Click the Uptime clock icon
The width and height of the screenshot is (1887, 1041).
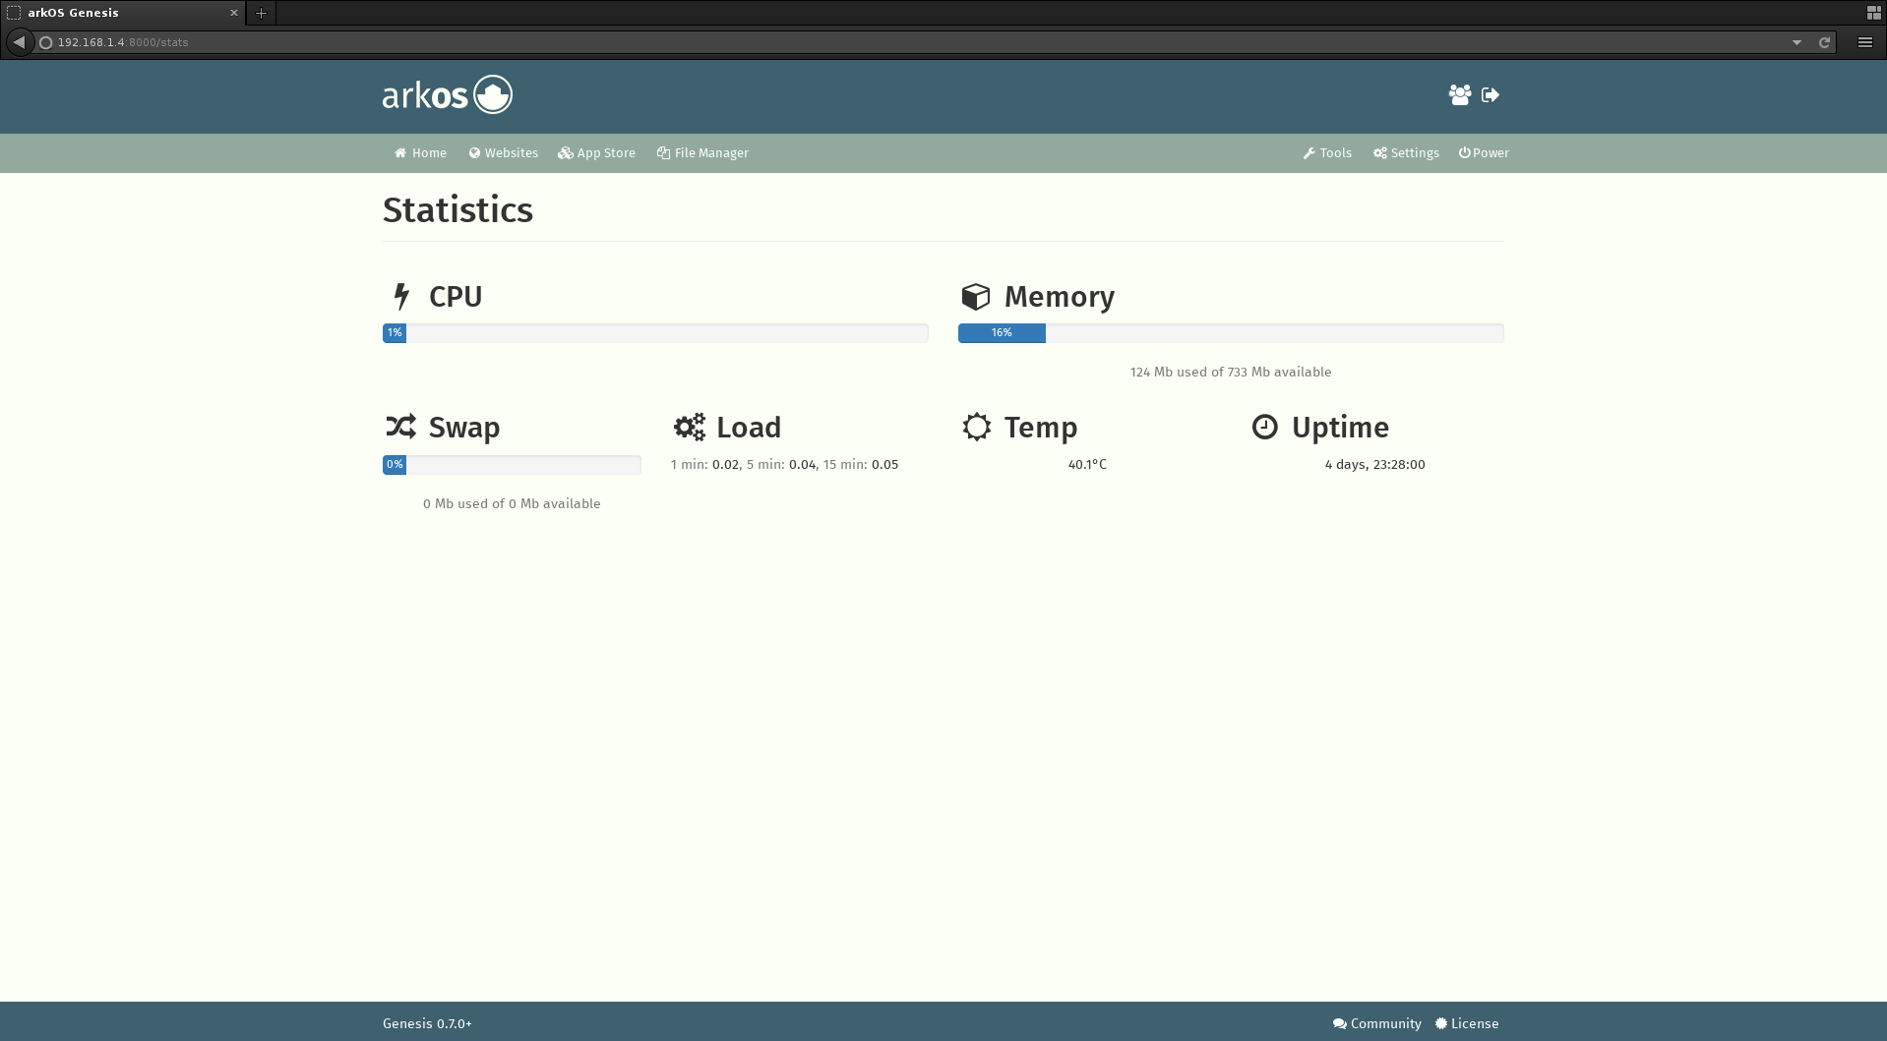[1264, 427]
